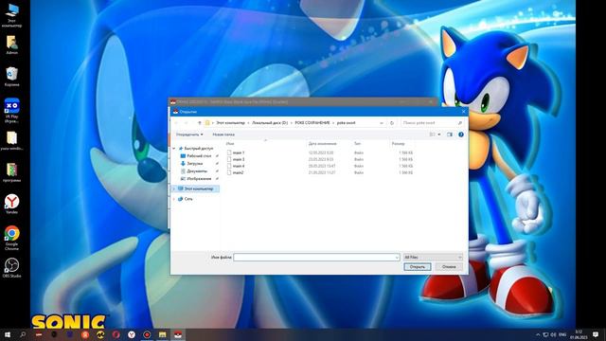Open taskbar search magnifier
Viewport: 606px width, 341px height.
coord(23,334)
